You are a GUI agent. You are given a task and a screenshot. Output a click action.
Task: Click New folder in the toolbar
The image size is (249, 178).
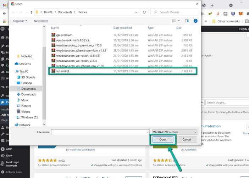41,21
